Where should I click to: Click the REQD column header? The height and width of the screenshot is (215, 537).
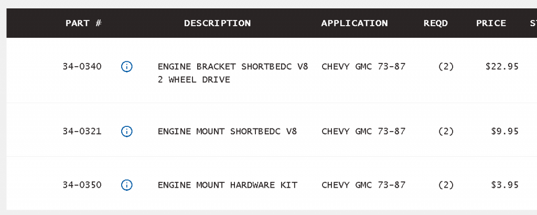(x=436, y=23)
